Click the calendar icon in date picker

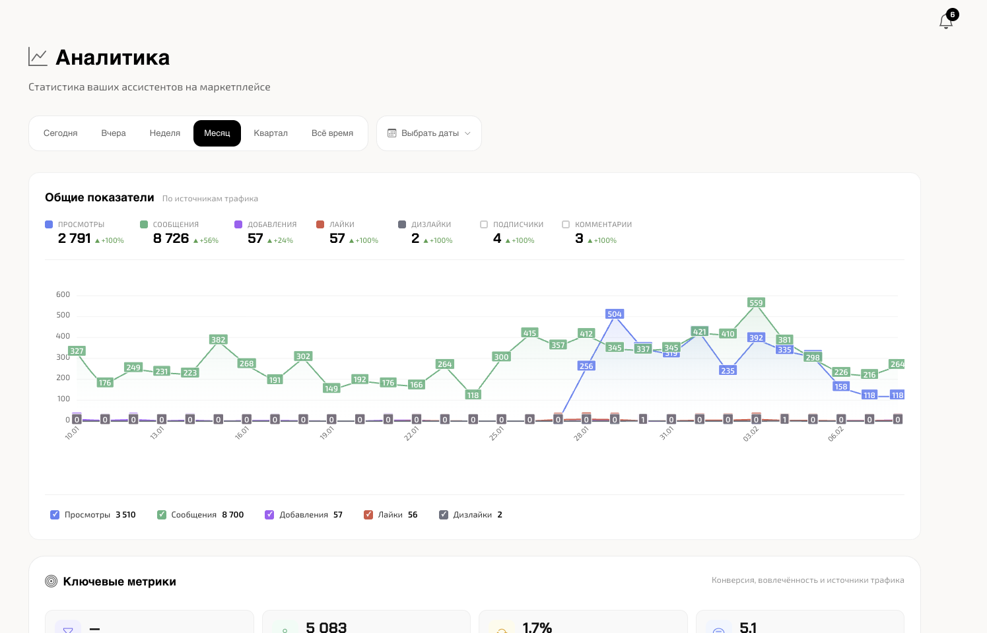tap(392, 133)
